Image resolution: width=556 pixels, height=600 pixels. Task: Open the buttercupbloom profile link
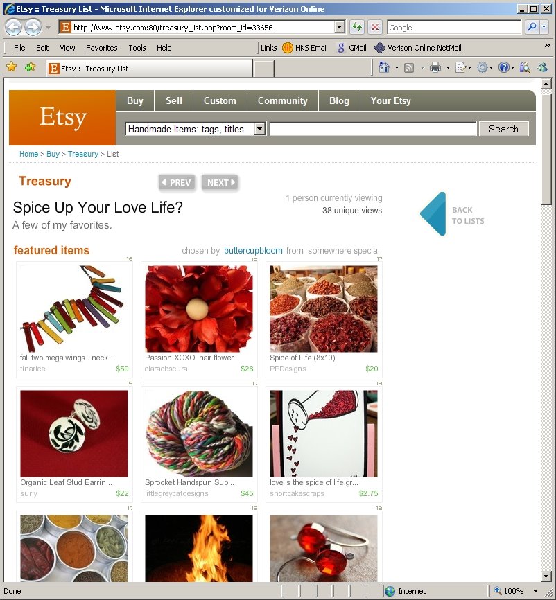tap(253, 251)
